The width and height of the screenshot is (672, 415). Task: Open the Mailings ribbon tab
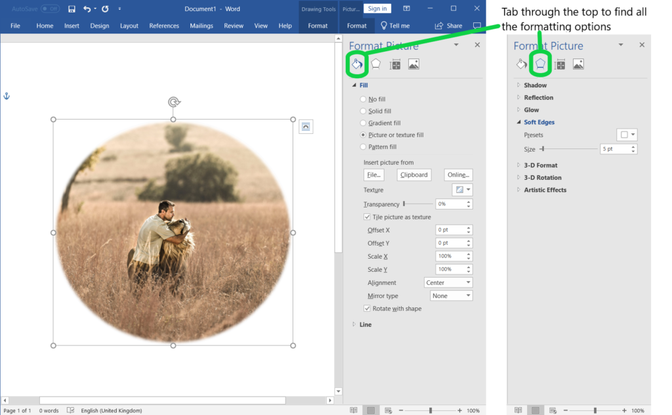pyautogui.click(x=201, y=26)
